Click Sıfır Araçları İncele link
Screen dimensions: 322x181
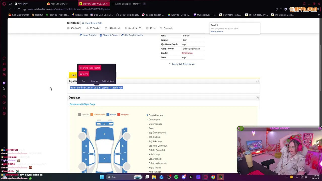pos(134,35)
